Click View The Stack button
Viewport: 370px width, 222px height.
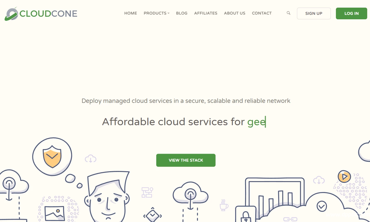click(186, 160)
